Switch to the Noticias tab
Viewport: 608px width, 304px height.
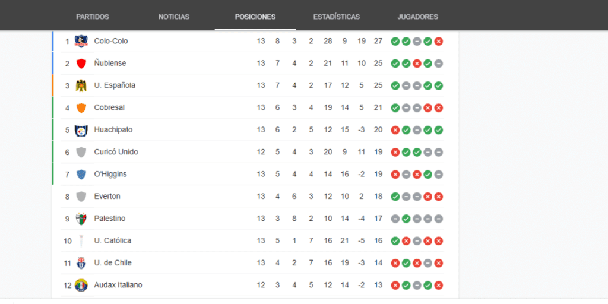coord(174,17)
